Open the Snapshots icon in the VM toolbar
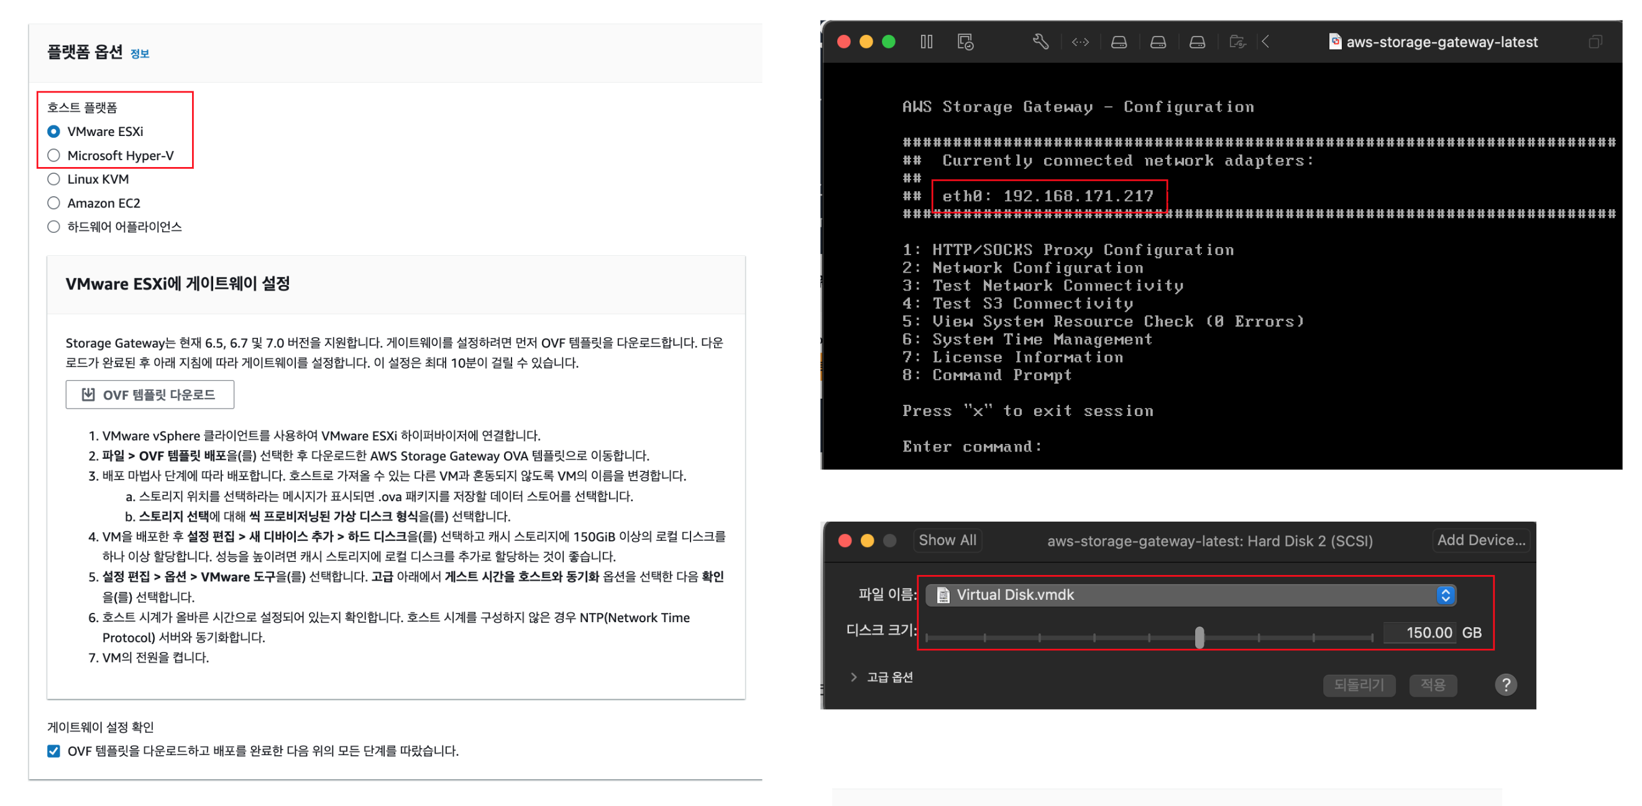This screenshot has width=1642, height=806. pyautogui.click(x=966, y=41)
